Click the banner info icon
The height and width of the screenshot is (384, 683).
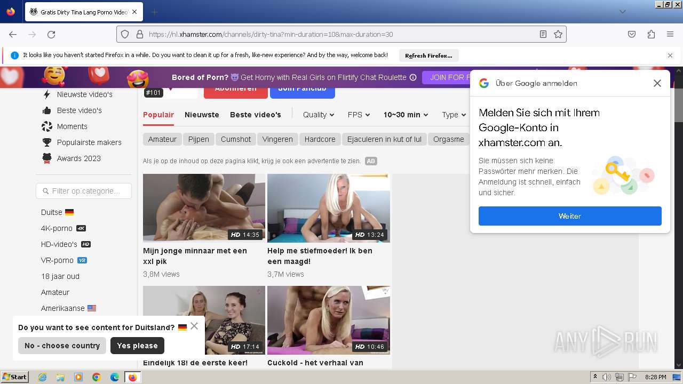pyautogui.click(x=413, y=77)
